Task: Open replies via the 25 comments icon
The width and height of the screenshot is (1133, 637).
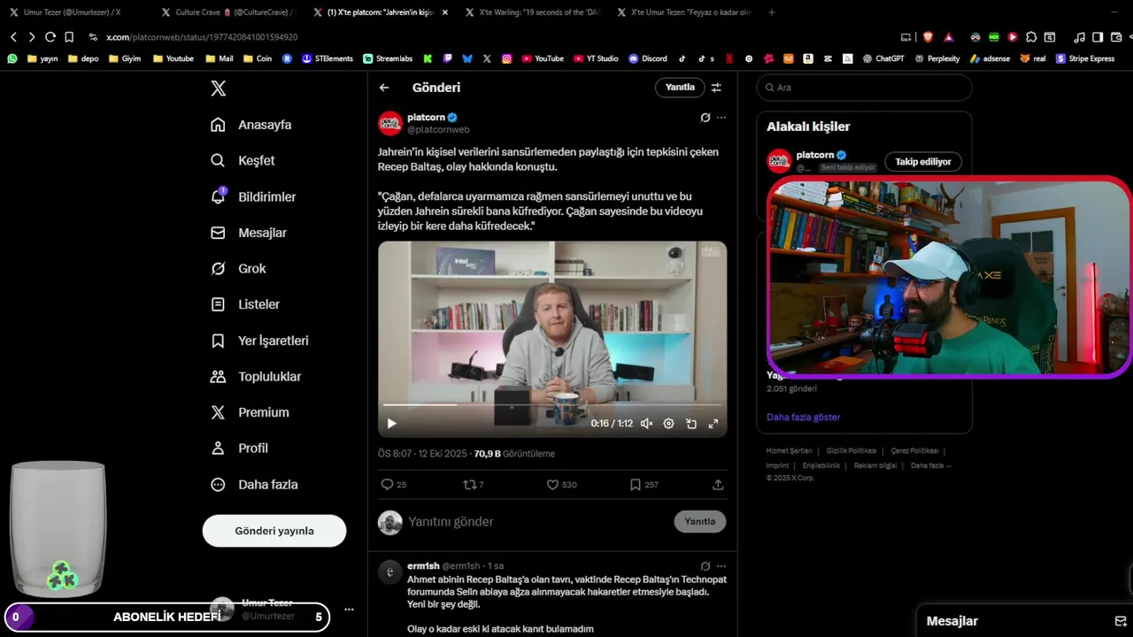Action: click(x=393, y=485)
